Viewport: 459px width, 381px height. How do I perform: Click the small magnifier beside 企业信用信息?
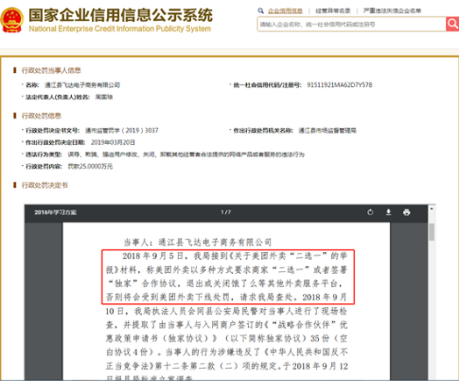coord(260,10)
